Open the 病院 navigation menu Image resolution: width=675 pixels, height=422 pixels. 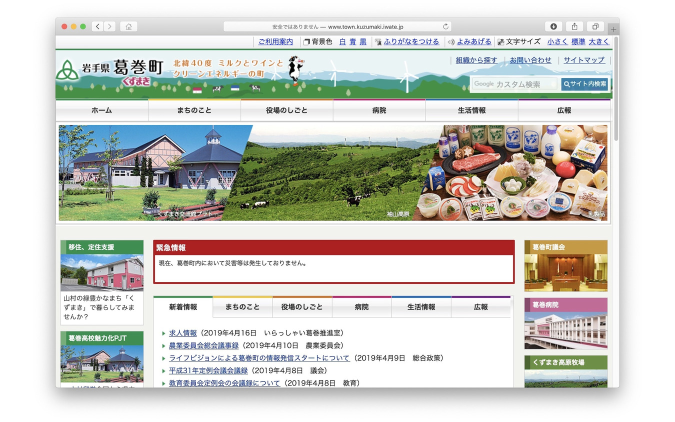(x=379, y=110)
